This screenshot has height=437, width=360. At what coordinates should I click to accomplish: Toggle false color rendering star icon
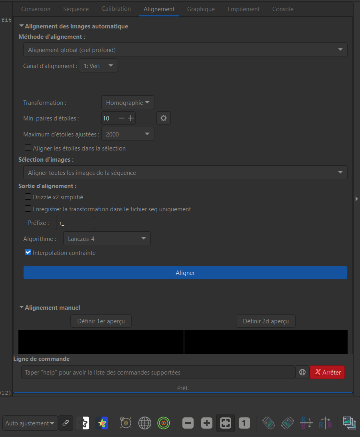pos(102,423)
